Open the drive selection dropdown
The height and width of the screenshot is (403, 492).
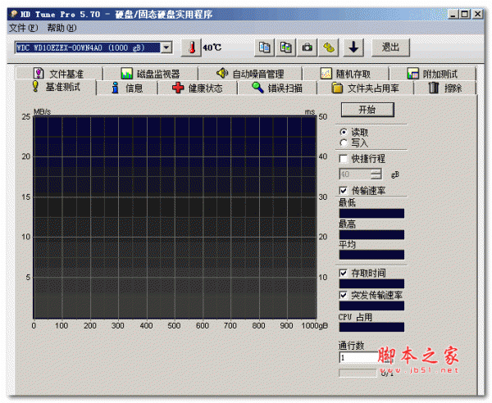(x=166, y=48)
